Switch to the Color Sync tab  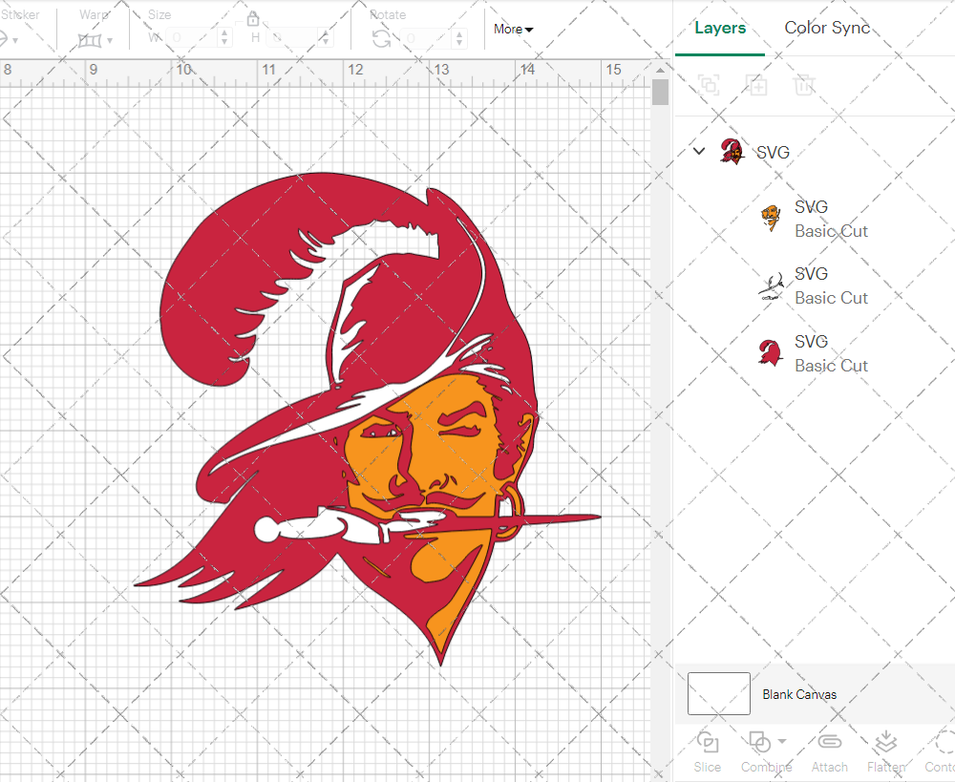[827, 28]
